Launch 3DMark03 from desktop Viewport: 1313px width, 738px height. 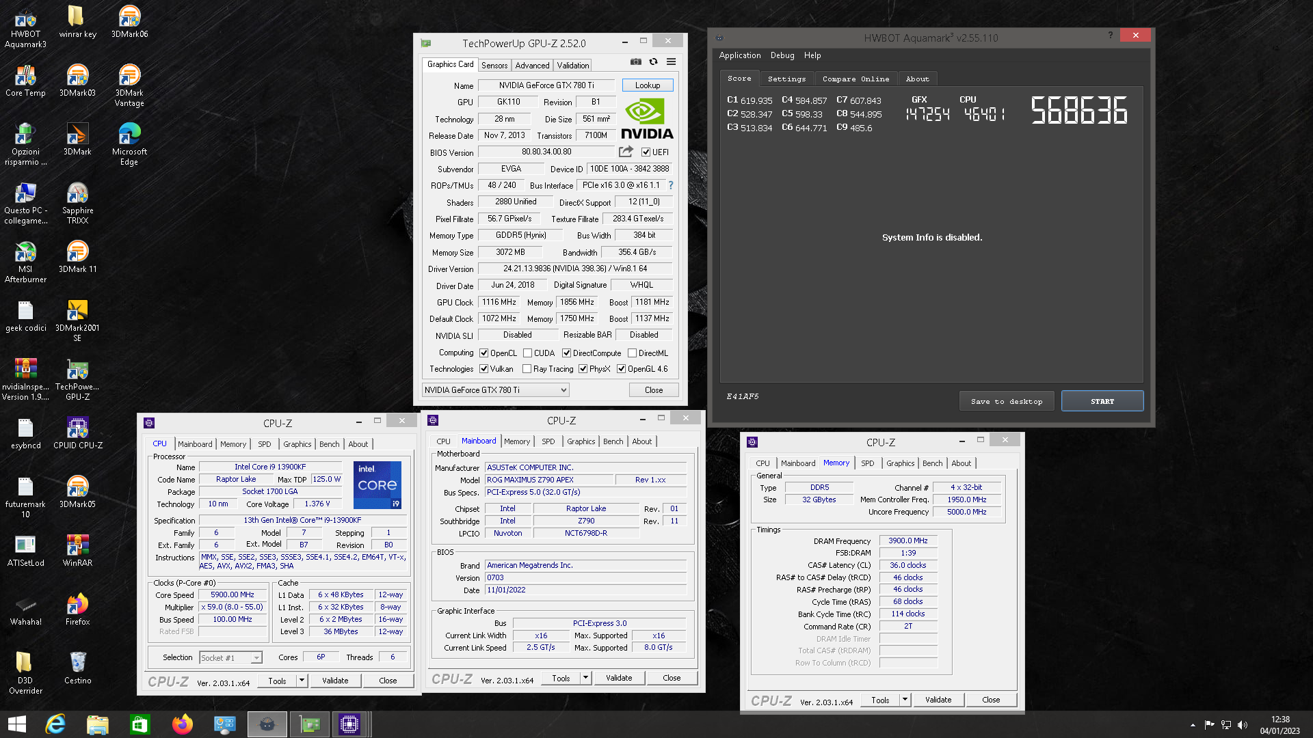pyautogui.click(x=77, y=81)
